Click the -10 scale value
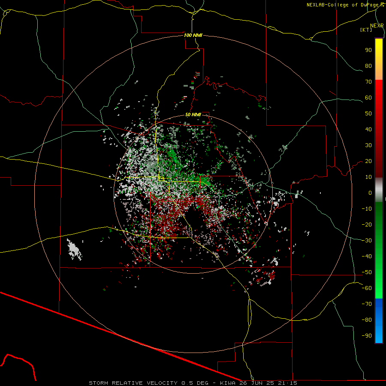The width and height of the screenshot is (386, 386). (x=367, y=209)
